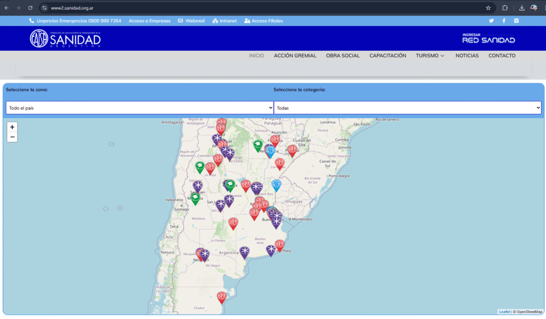546x319 pixels.
Task: Click the green marker near La Rioja
Action: tap(199, 167)
